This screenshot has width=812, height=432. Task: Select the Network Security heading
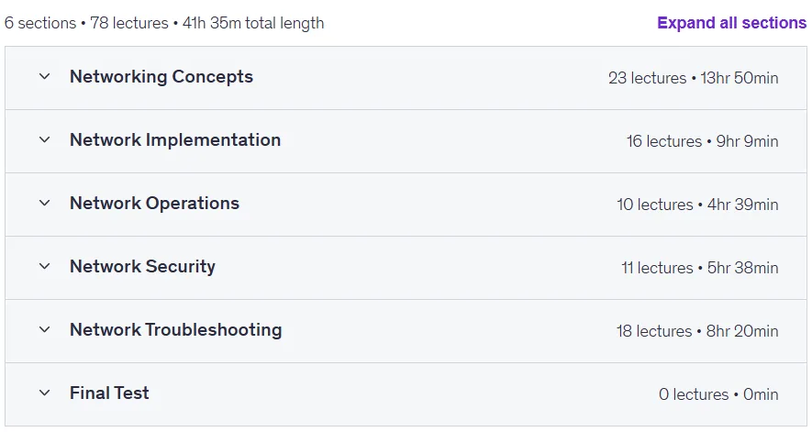pyautogui.click(x=142, y=266)
